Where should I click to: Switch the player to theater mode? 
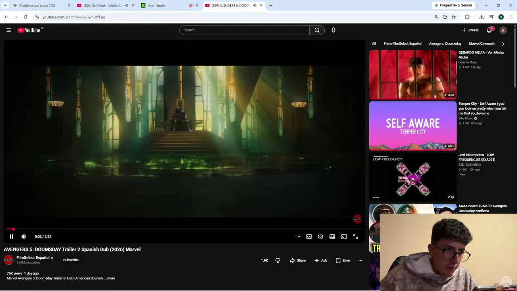332,236
